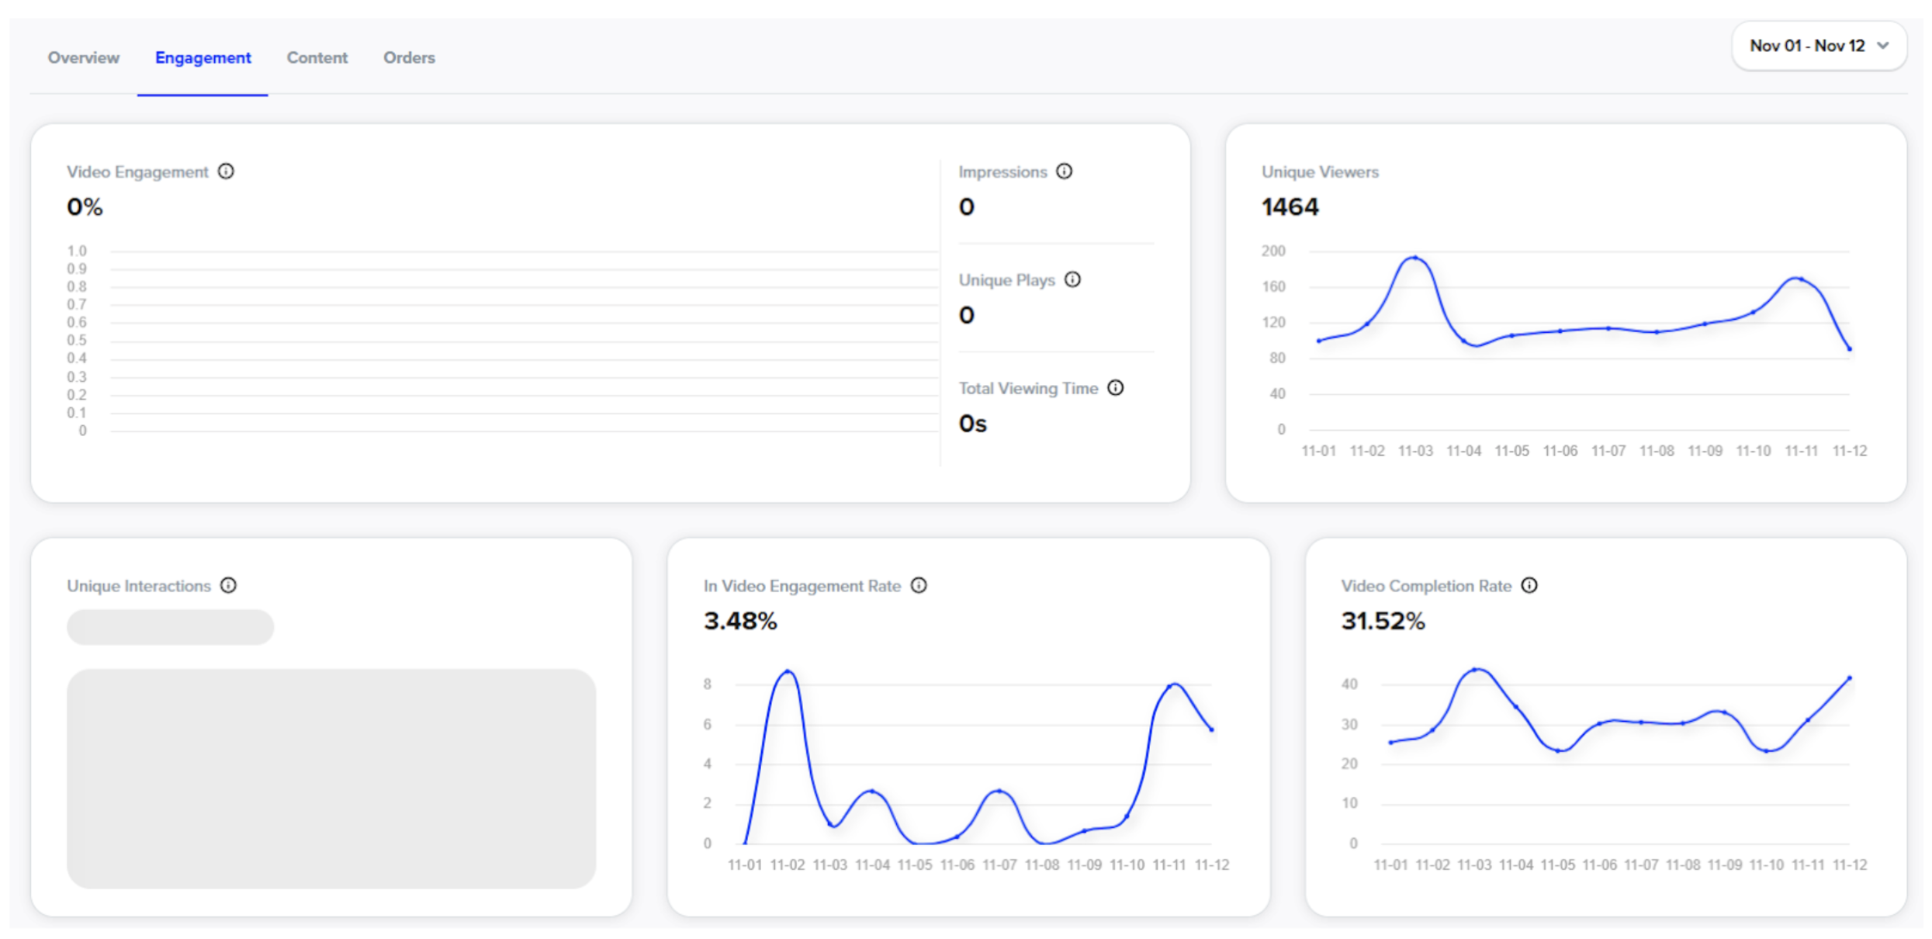Select the Engagement tab
Image resolution: width=1932 pixels, height=939 pixels.
(x=203, y=57)
